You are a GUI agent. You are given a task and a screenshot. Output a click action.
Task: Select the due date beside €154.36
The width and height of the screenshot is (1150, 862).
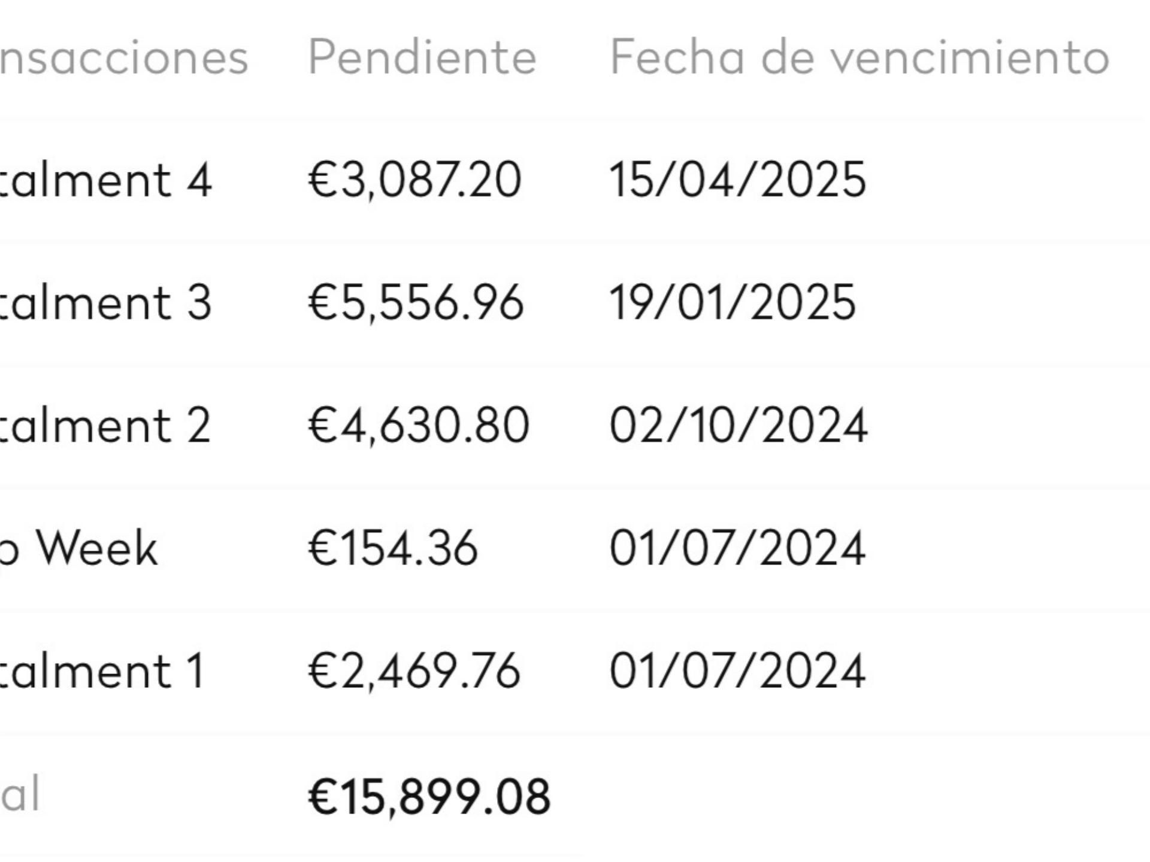(737, 548)
